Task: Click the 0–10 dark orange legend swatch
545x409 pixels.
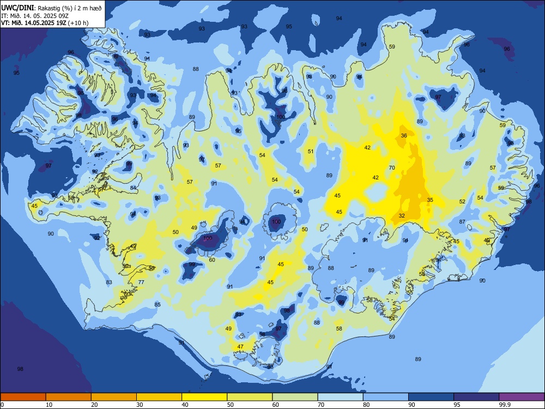Action: point(23,397)
